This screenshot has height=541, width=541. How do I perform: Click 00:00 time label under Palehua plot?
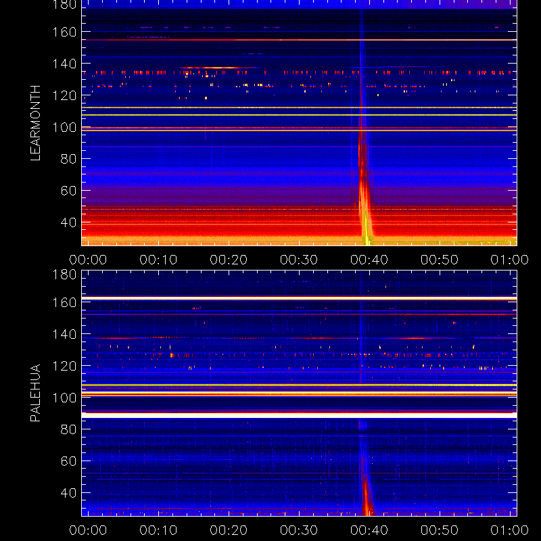tap(88, 530)
